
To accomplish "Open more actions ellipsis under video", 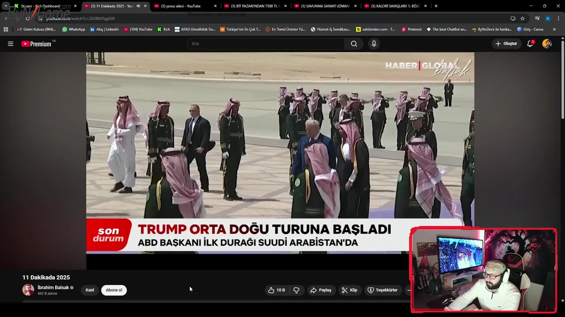I will coord(409,290).
